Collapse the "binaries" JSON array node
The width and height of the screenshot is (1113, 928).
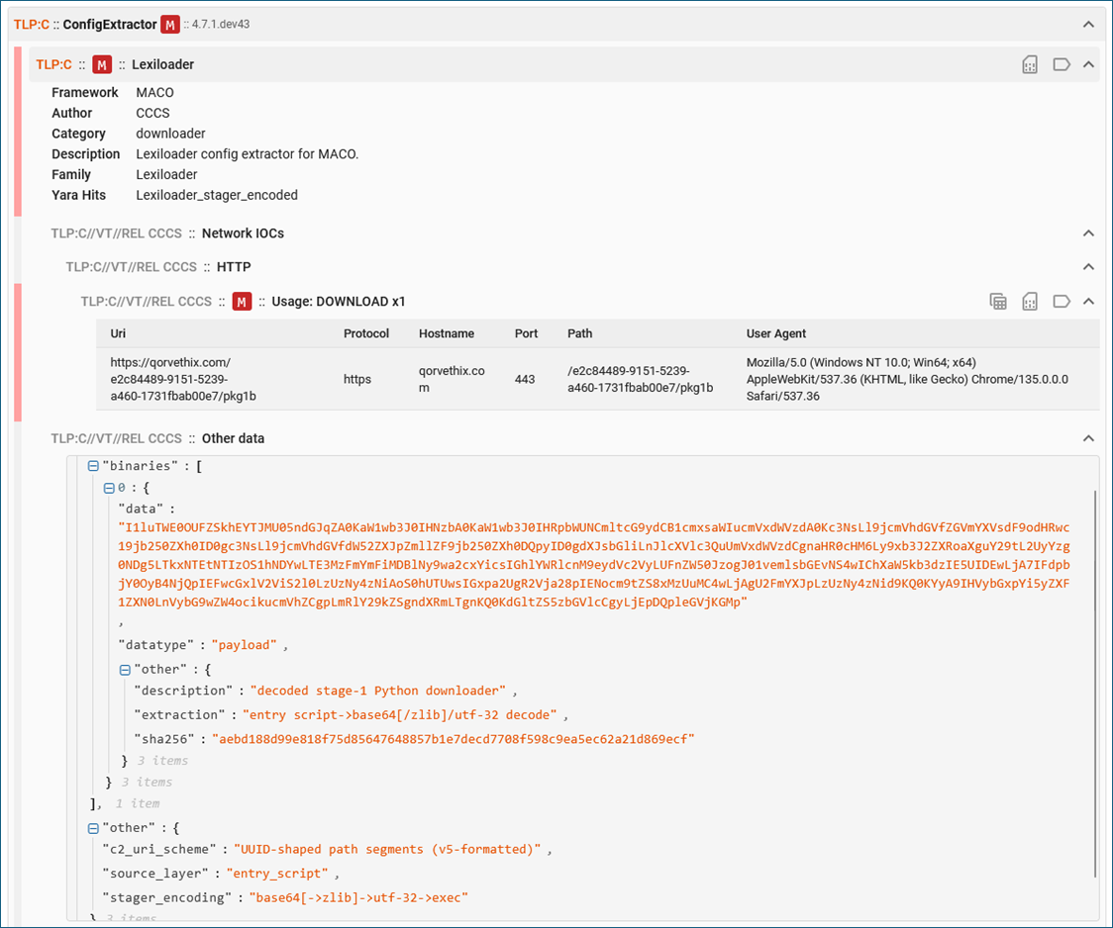point(93,466)
